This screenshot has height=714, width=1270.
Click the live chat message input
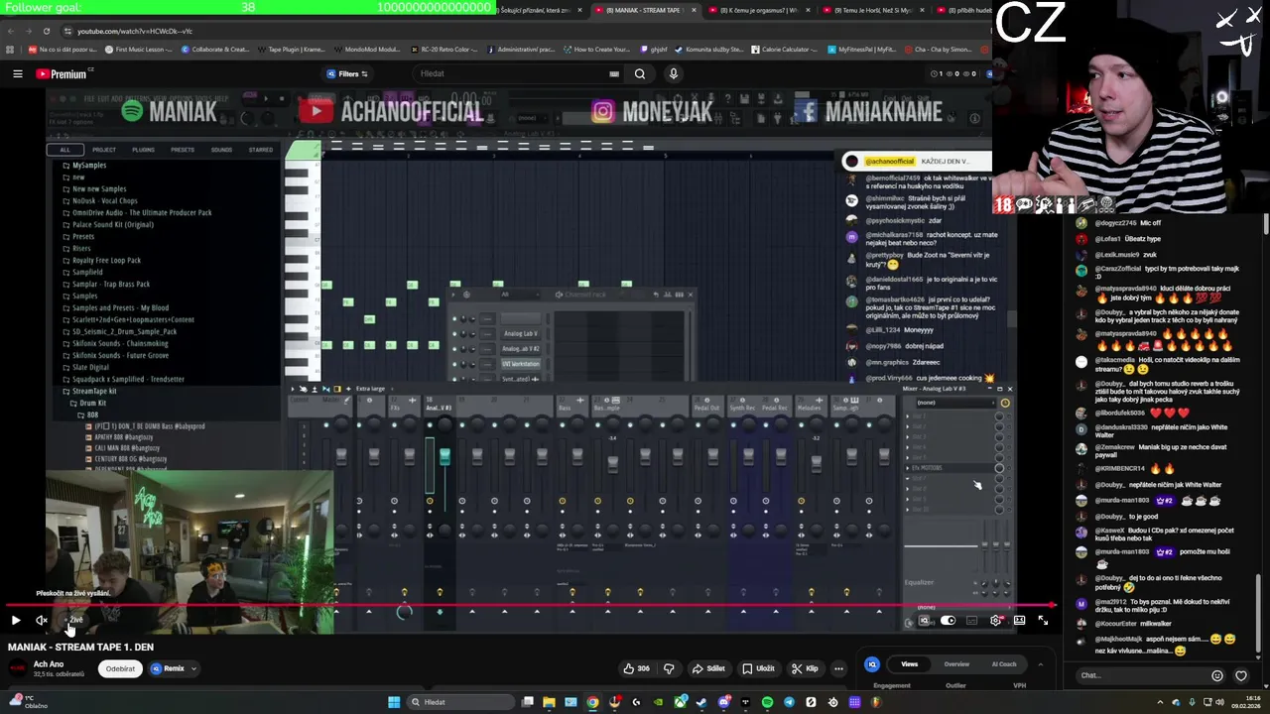(x=1141, y=675)
